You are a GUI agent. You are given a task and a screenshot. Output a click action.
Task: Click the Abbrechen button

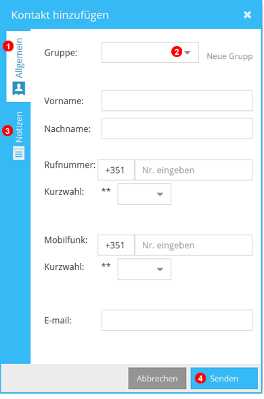click(x=157, y=378)
